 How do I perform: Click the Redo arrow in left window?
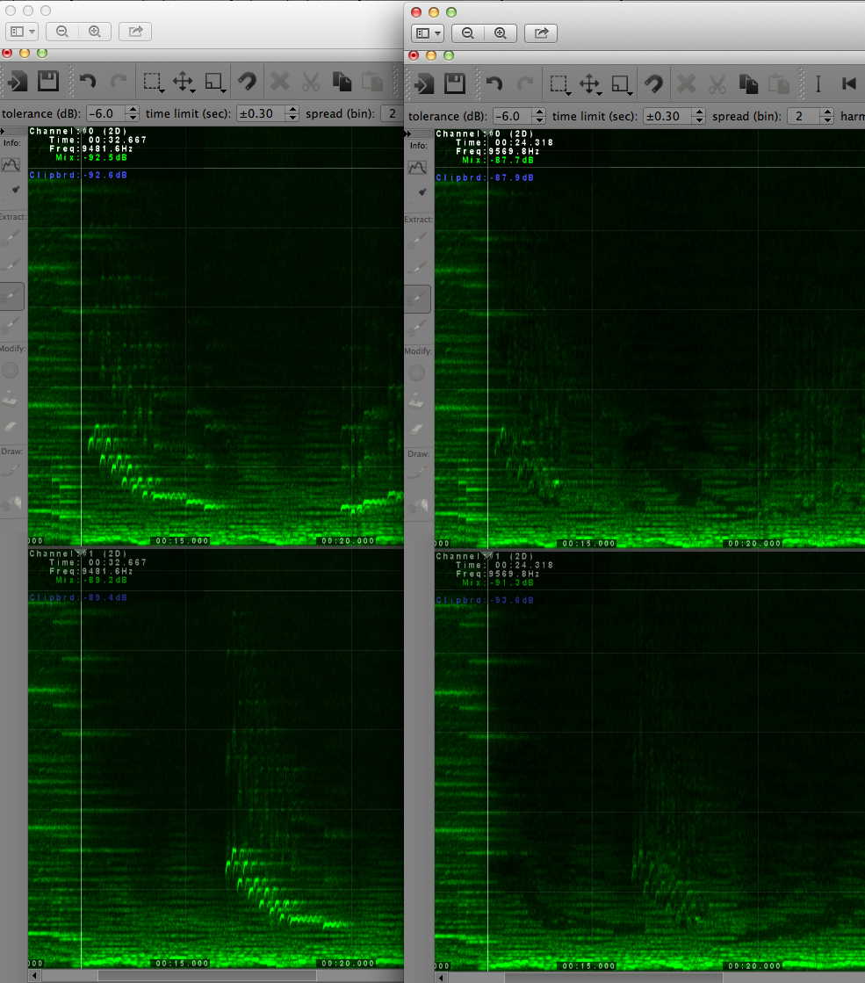[x=119, y=81]
